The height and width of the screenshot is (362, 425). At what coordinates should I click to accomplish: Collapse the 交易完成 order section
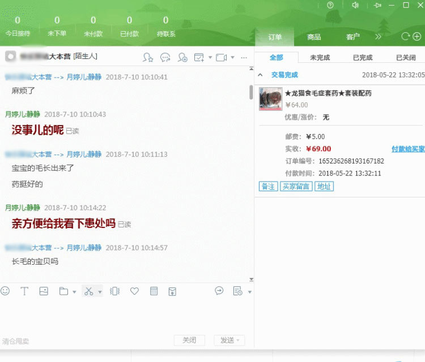260,75
